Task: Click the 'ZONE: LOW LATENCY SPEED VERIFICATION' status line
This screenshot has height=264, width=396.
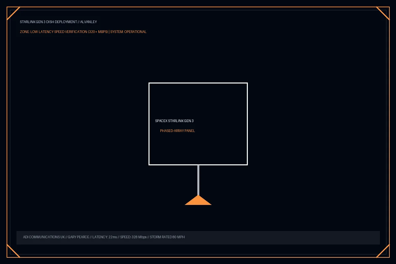Action: click(x=83, y=32)
